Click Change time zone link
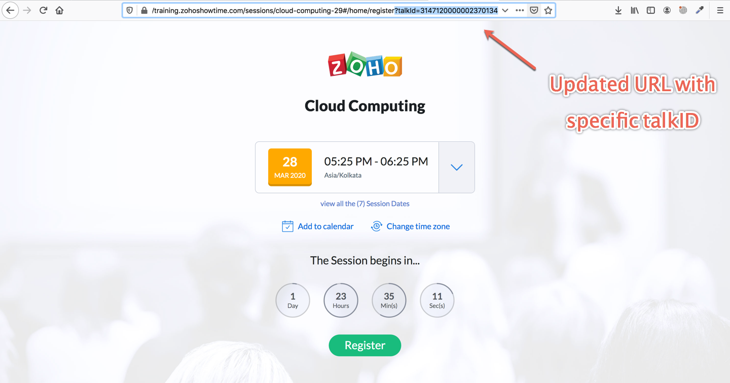The height and width of the screenshot is (383, 730). [x=411, y=226]
